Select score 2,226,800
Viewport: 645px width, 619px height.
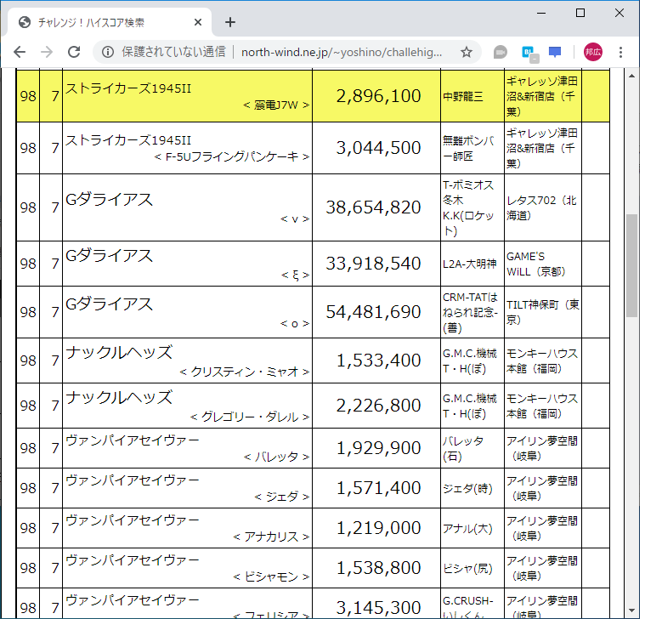coord(378,406)
